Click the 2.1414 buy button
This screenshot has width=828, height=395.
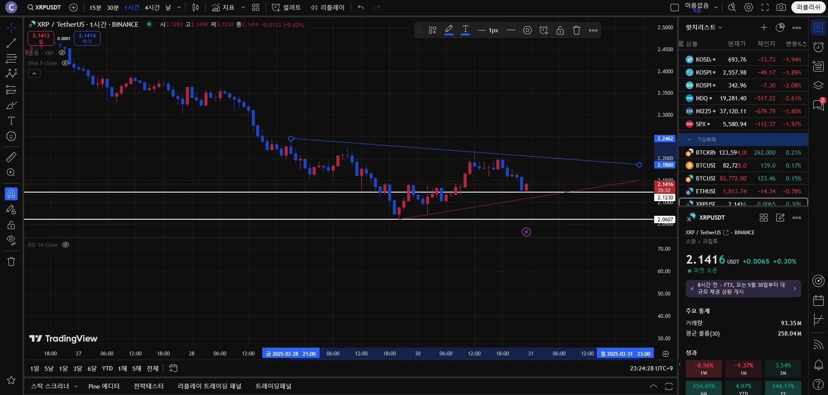(x=87, y=38)
